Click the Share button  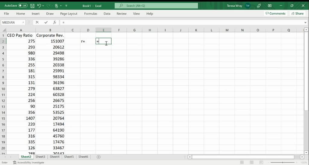pyautogui.click(x=297, y=13)
